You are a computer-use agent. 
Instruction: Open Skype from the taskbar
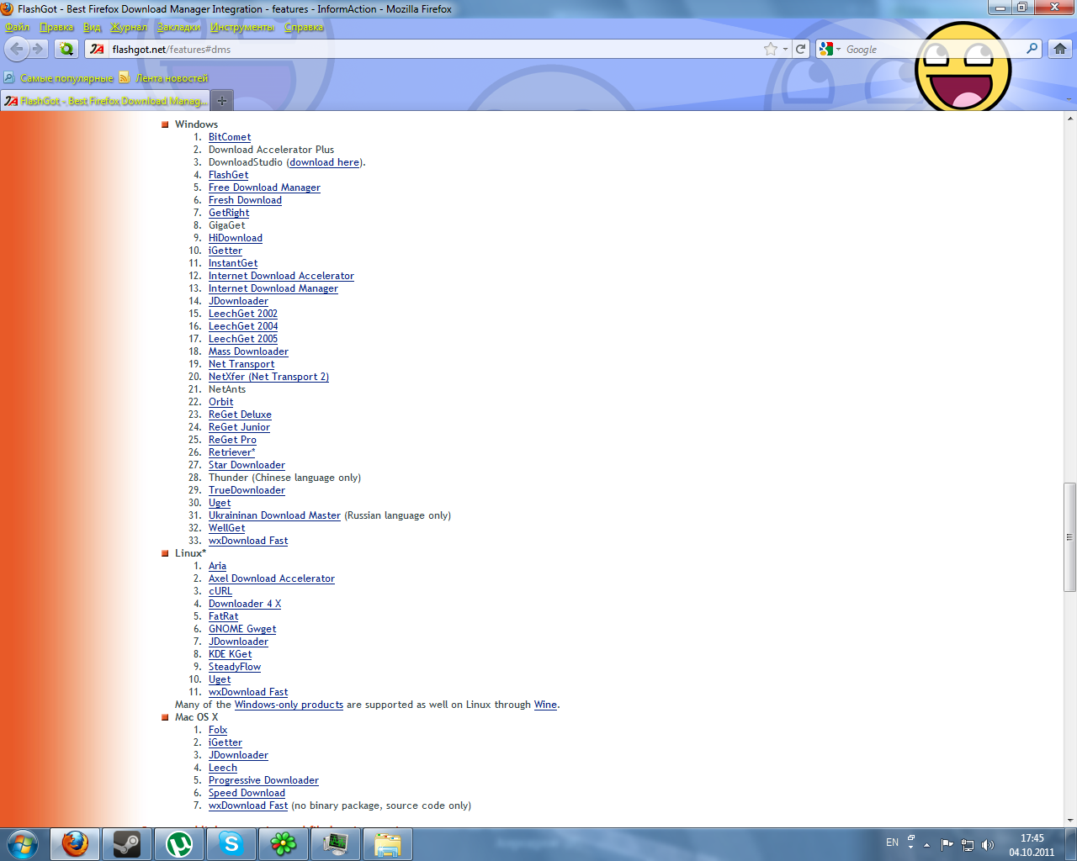point(231,843)
